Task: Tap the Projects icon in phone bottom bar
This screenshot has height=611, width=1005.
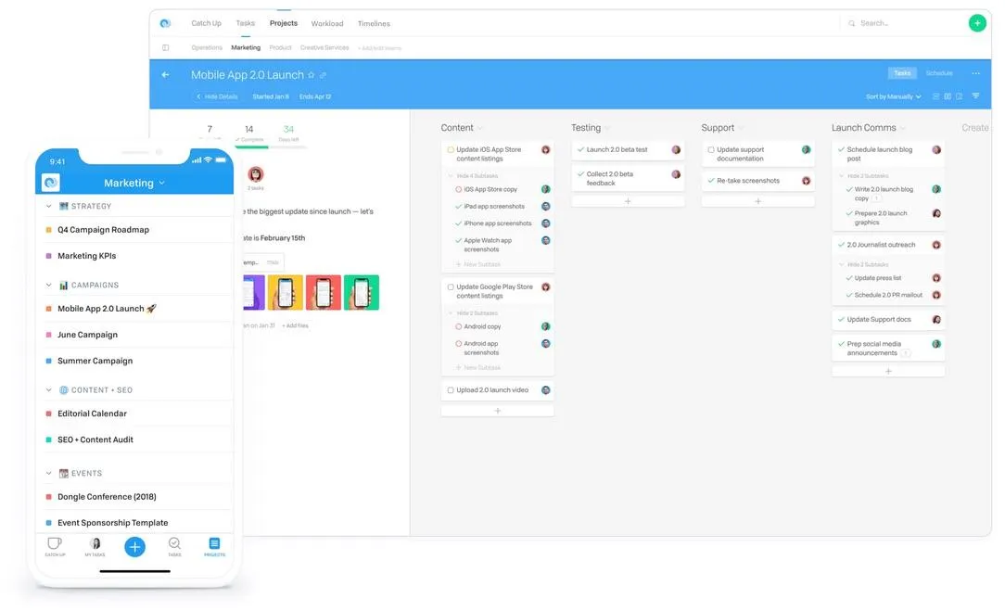Action: coord(214,543)
